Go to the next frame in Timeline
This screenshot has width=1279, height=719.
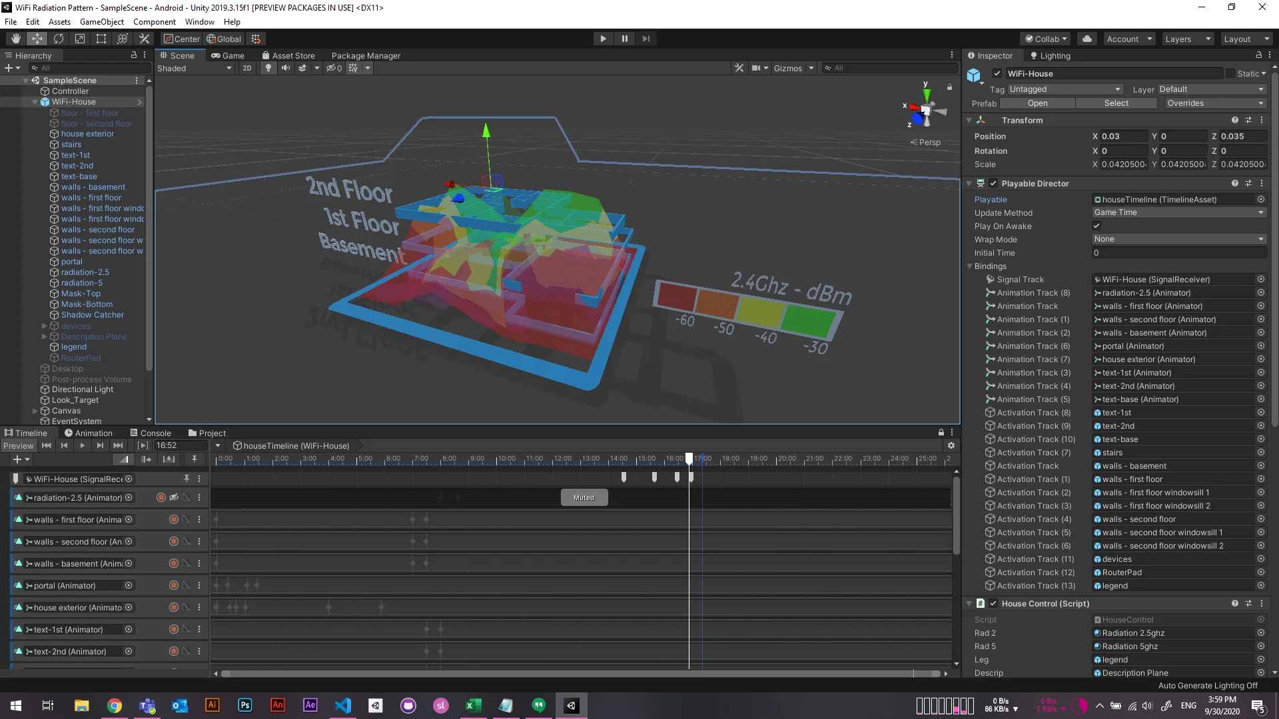click(100, 445)
